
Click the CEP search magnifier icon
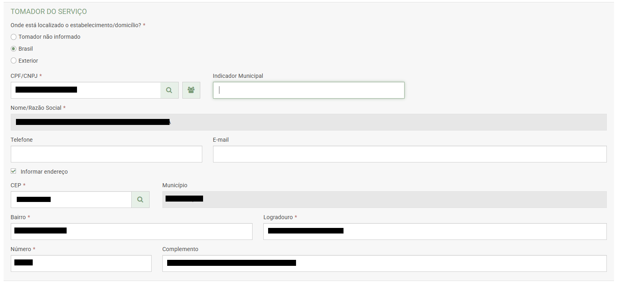[x=140, y=200]
